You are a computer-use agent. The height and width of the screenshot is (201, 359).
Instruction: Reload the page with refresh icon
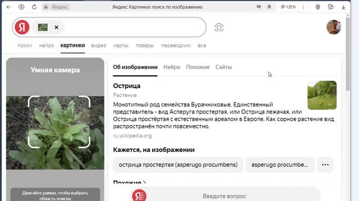click(34, 7)
